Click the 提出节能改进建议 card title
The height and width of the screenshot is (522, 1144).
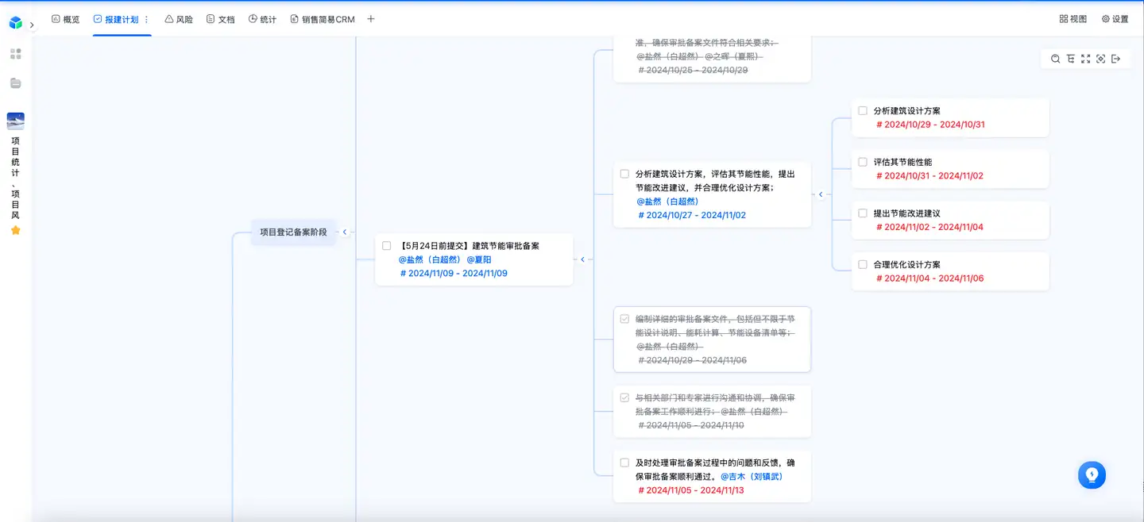(907, 213)
